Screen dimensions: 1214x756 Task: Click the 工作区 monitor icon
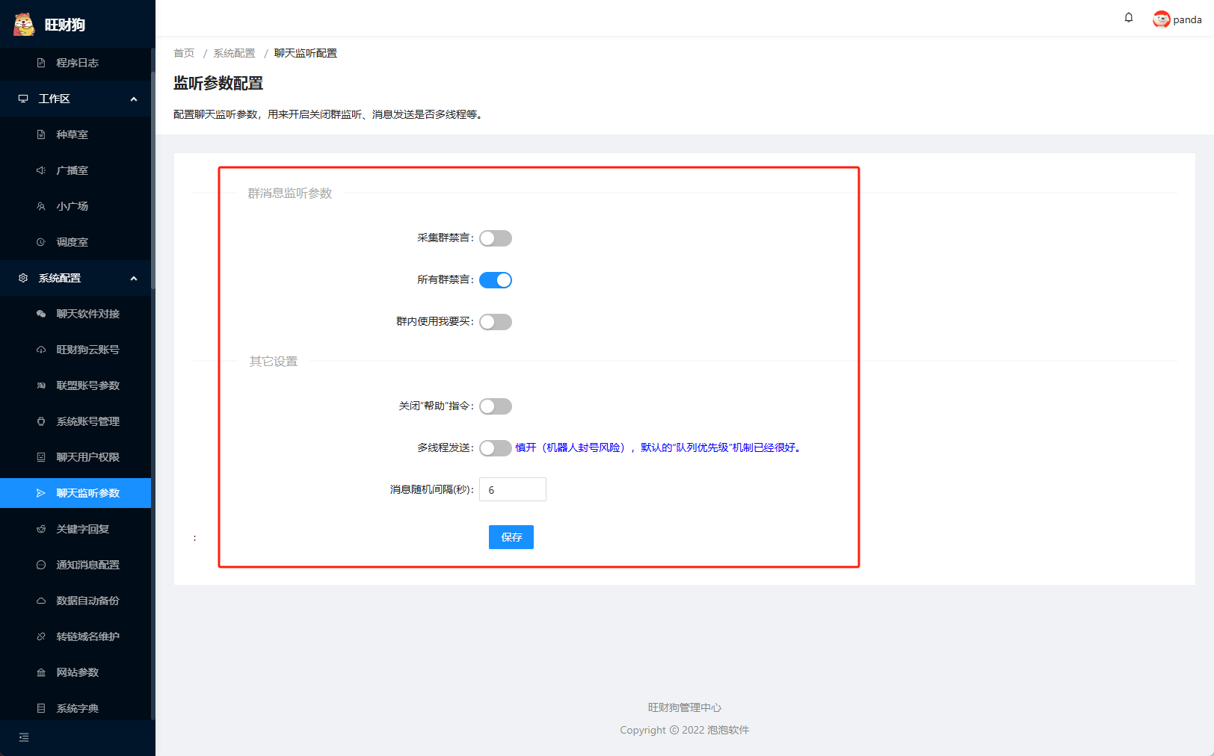(x=23, y=99)
